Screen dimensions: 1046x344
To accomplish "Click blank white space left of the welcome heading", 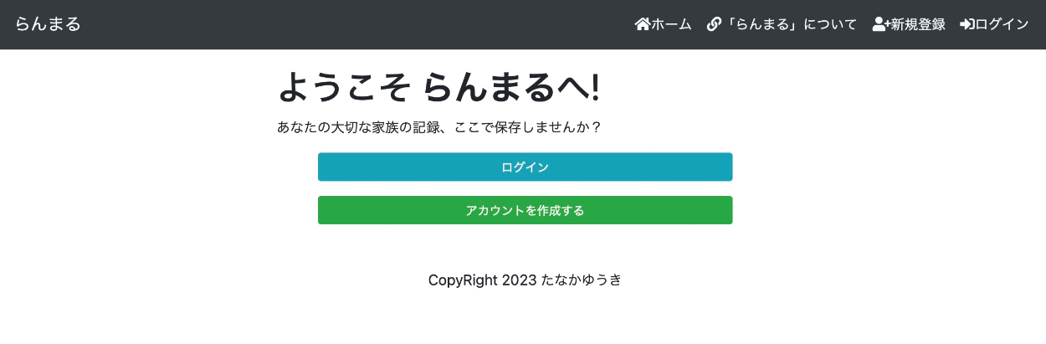I will click(134, 88).
